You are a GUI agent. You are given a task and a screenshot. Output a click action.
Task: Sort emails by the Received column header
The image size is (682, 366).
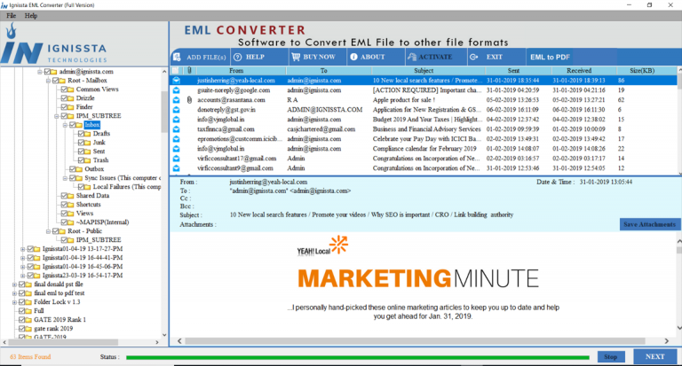click(x=579, y=70)
